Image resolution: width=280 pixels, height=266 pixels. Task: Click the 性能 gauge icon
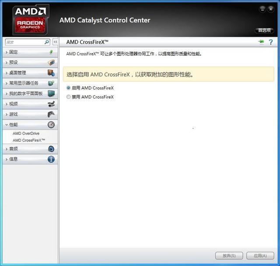coord(51,125)
